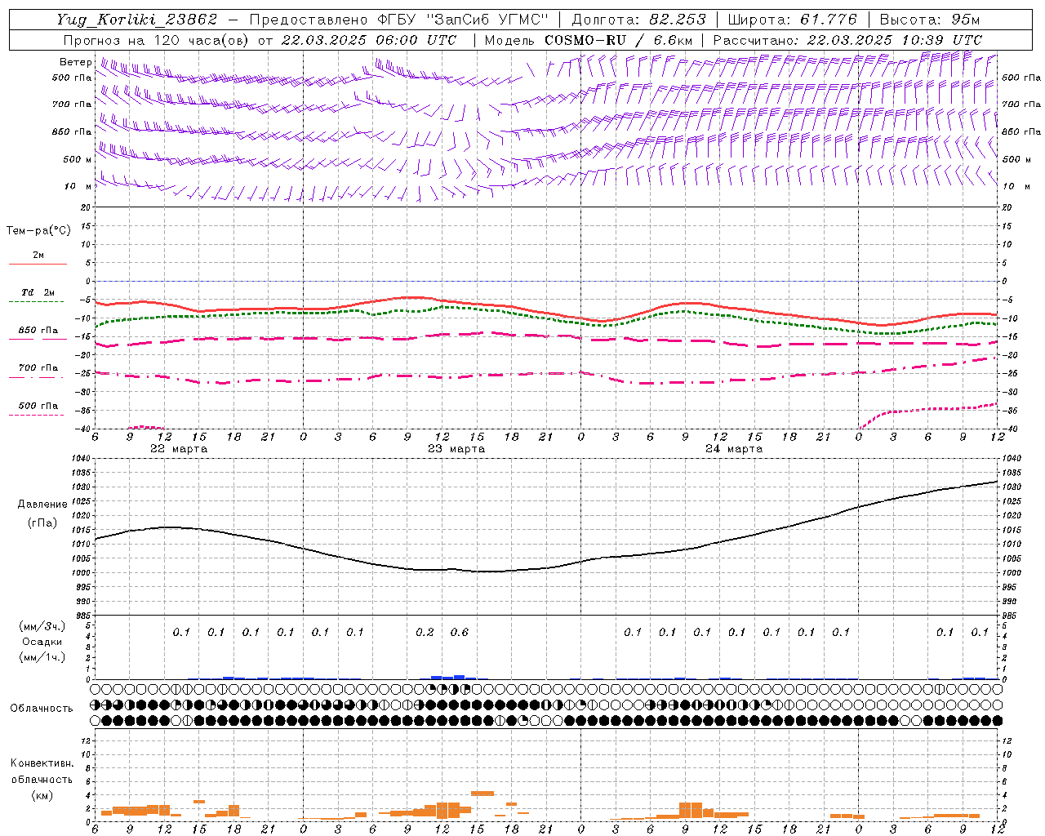Click the Конвективн. label of convective clouds
Image resolution: width=1045 pixels, height=836 pixels.
(42, 763)
